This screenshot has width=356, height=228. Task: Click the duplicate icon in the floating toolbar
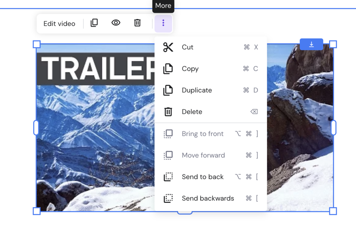[94, 23]
